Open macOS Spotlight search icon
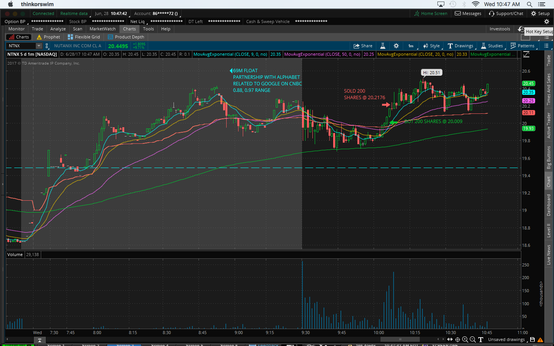 click(529, 4)
